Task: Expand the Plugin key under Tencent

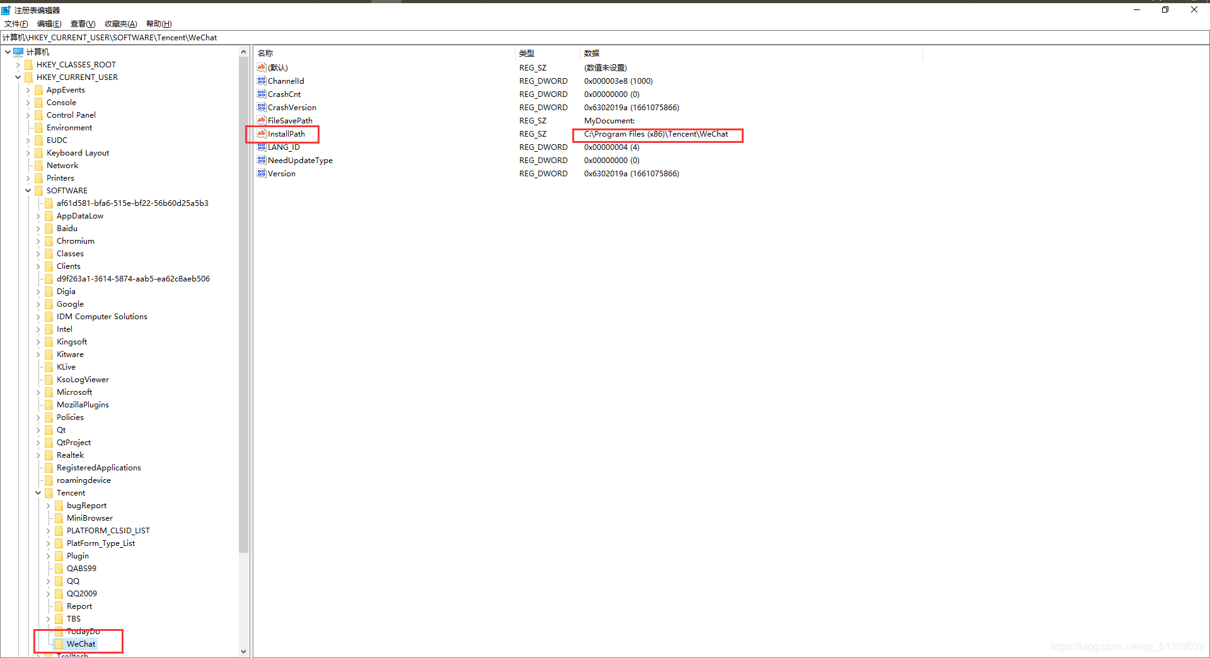Action: tap(48, 555)
